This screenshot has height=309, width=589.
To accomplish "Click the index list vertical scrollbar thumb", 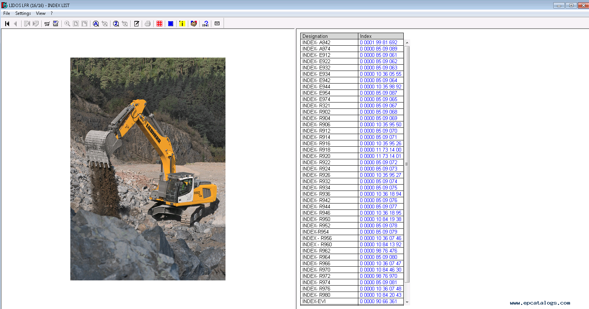I will [407, 164].
